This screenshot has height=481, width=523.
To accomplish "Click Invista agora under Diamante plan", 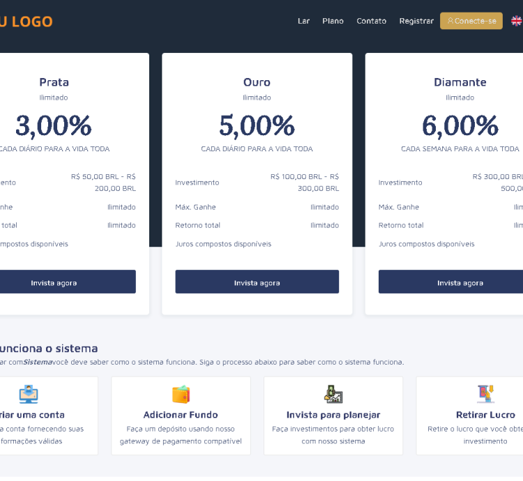I will (x=450, y=282).
